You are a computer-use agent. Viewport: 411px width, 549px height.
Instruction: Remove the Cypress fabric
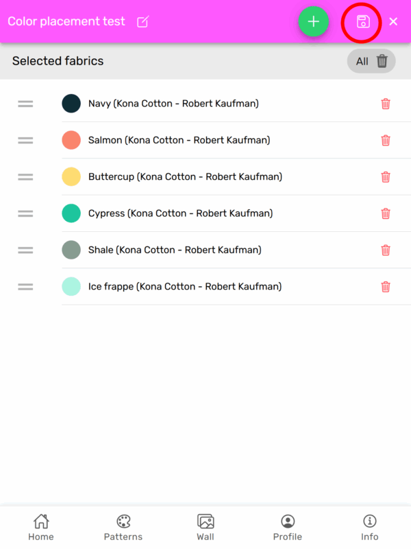(386, 213)
